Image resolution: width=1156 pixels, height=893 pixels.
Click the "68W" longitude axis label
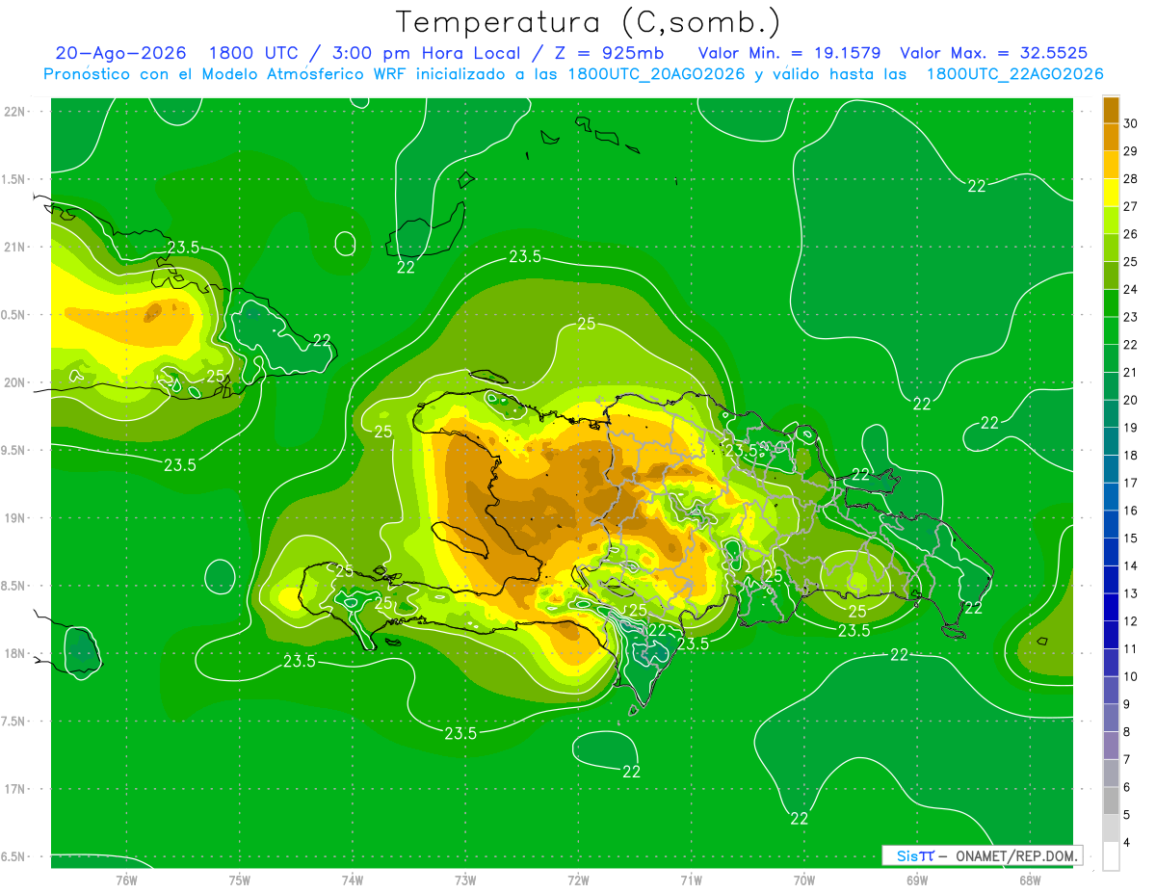coord(1030,880)
